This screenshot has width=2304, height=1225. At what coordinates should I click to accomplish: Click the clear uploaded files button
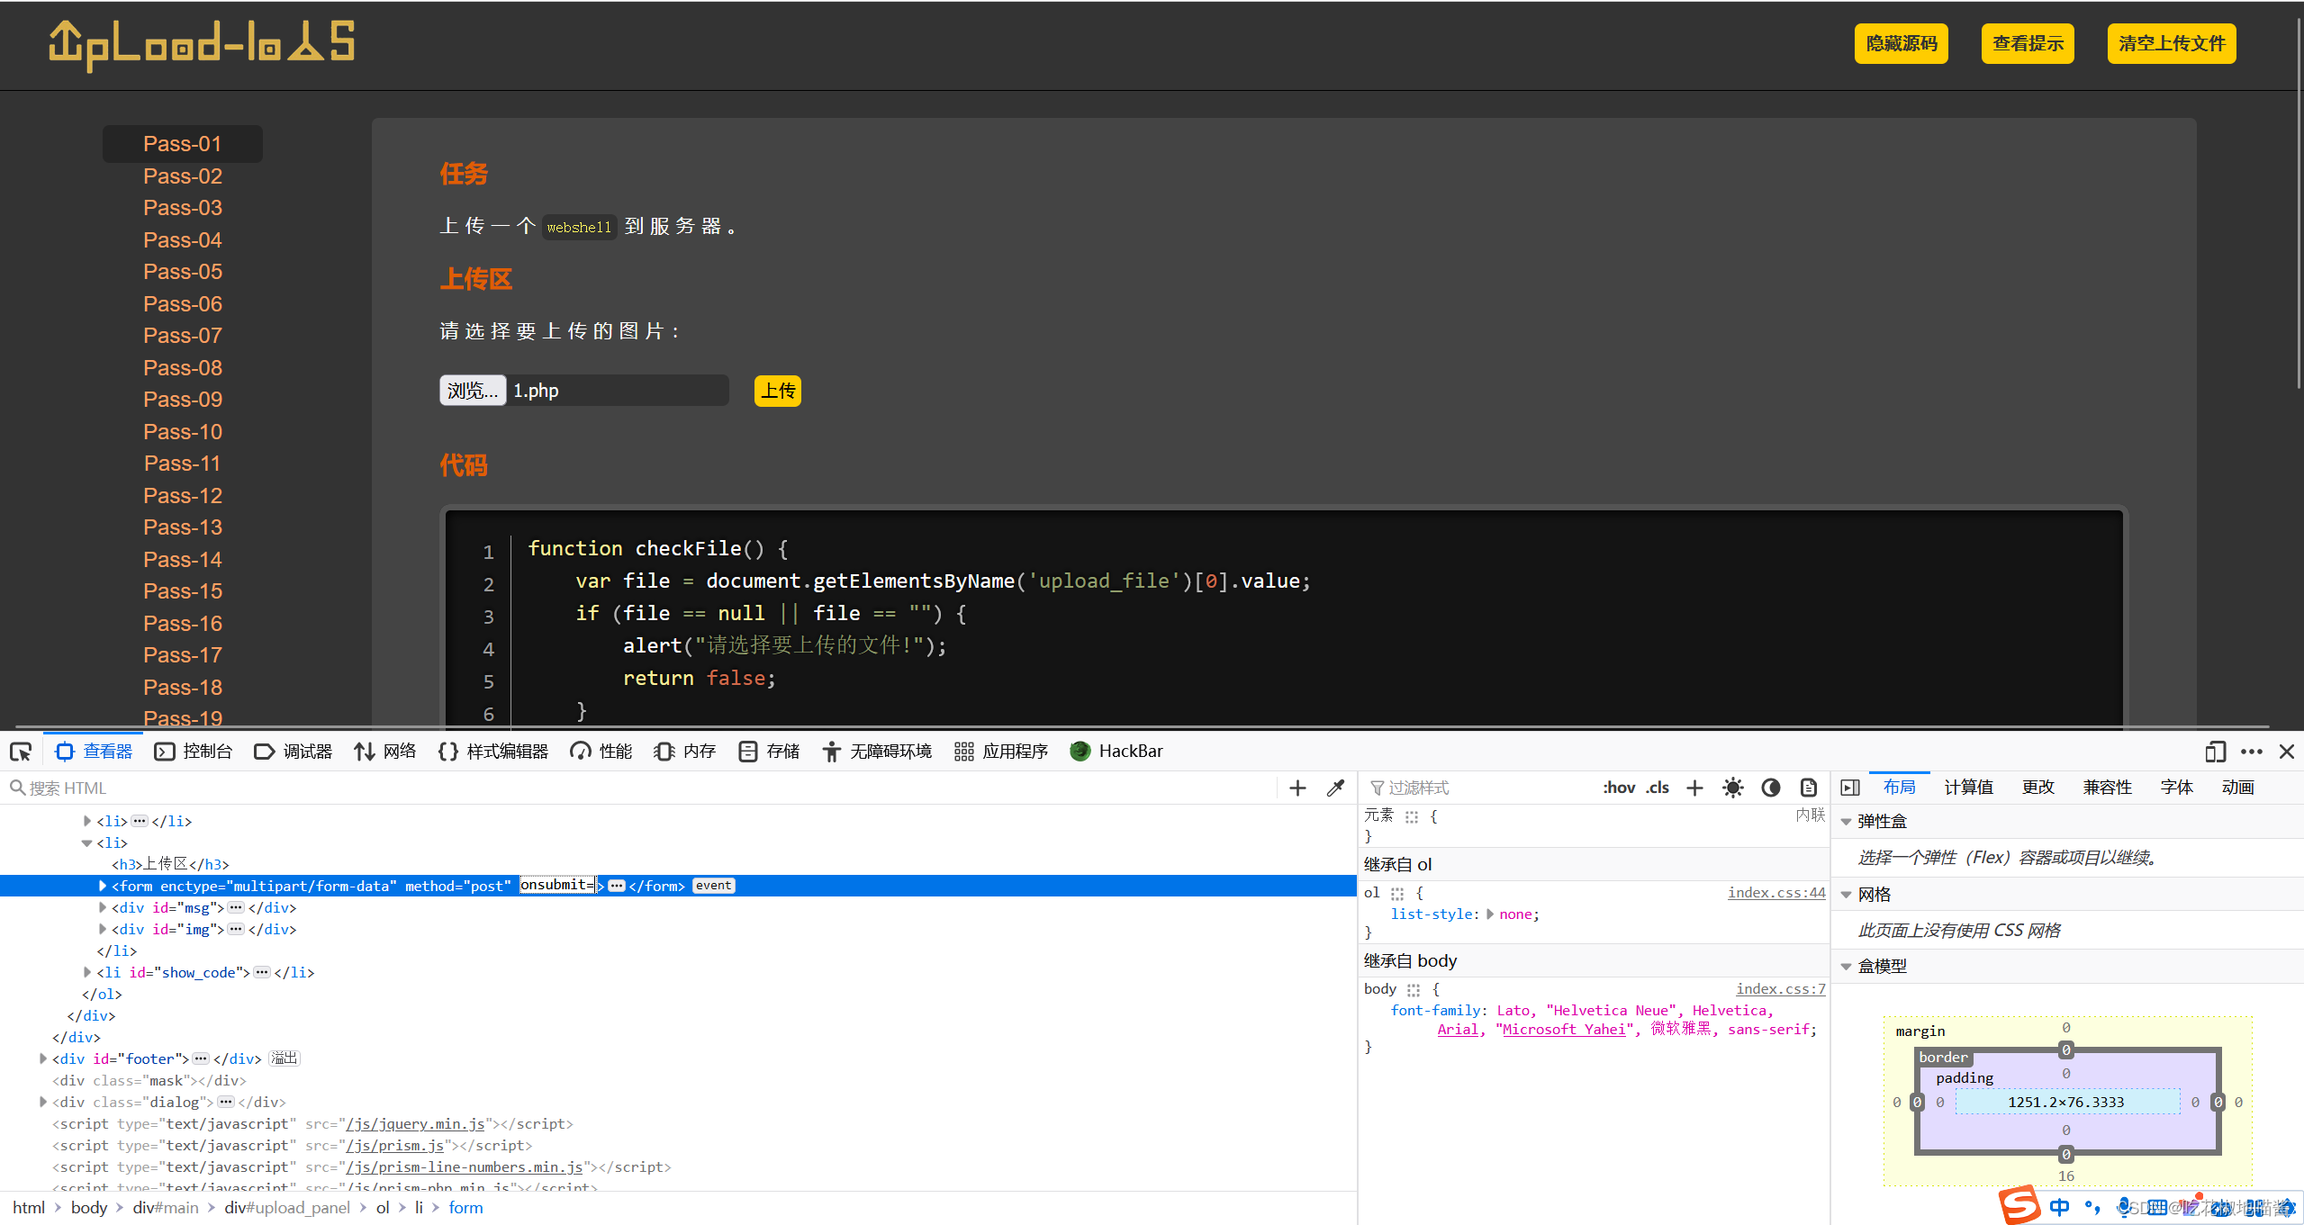pos(2172,43)
